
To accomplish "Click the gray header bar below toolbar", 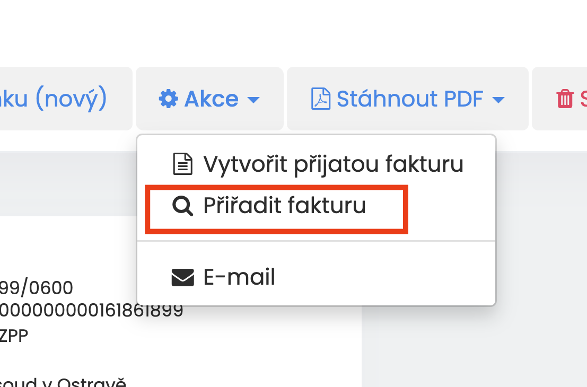I will 68,183.
